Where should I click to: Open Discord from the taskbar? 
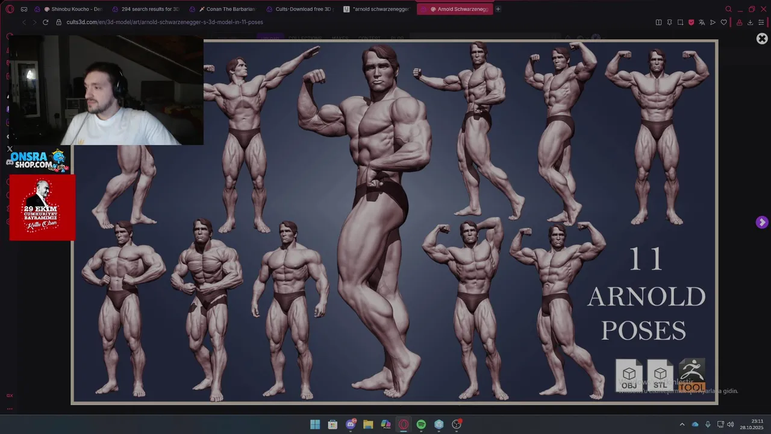[351, 424]
